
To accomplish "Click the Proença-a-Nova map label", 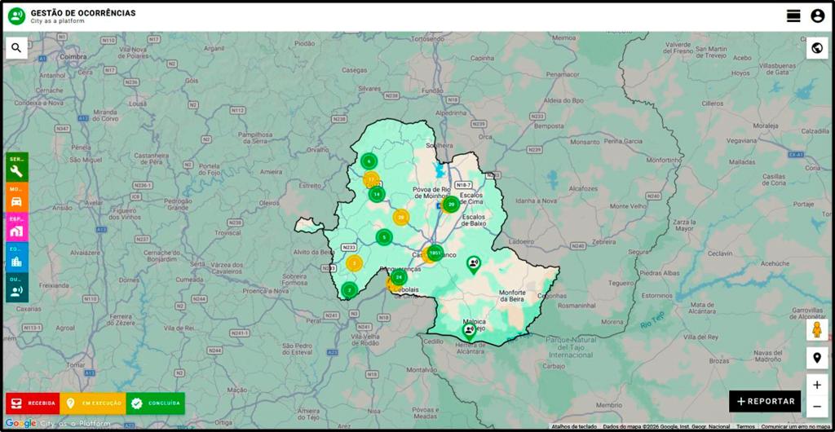I will 265,291.
